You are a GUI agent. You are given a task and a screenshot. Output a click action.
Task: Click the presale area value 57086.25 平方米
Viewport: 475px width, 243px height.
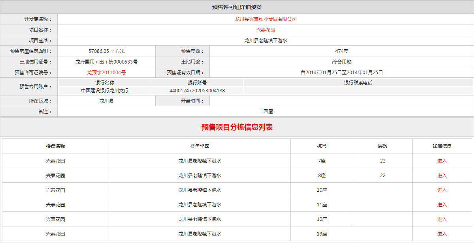pos(106,51)
